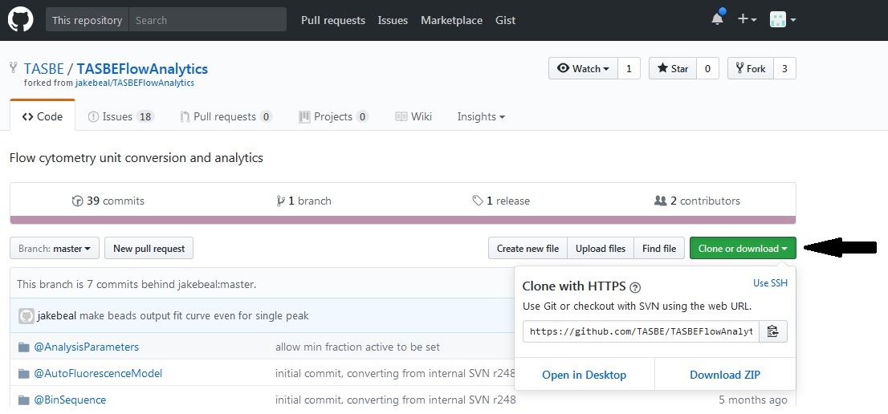Screen dimensions: 888x414
Task: Click the language breakdown color bar
Action: click(x=403, y=220)
